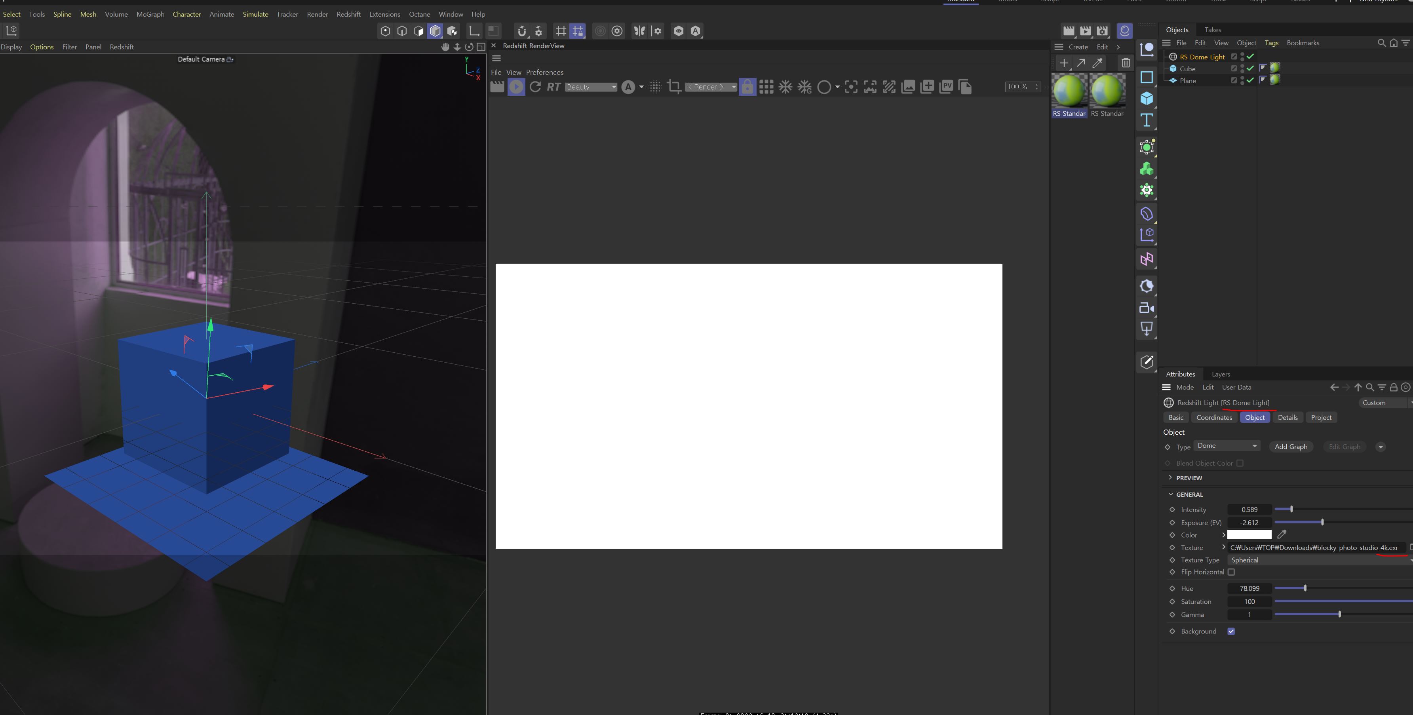The height and width of the screenshot is (715, 1413).
Task: Select the Text spline tool icon
Action: (1147, 120)
